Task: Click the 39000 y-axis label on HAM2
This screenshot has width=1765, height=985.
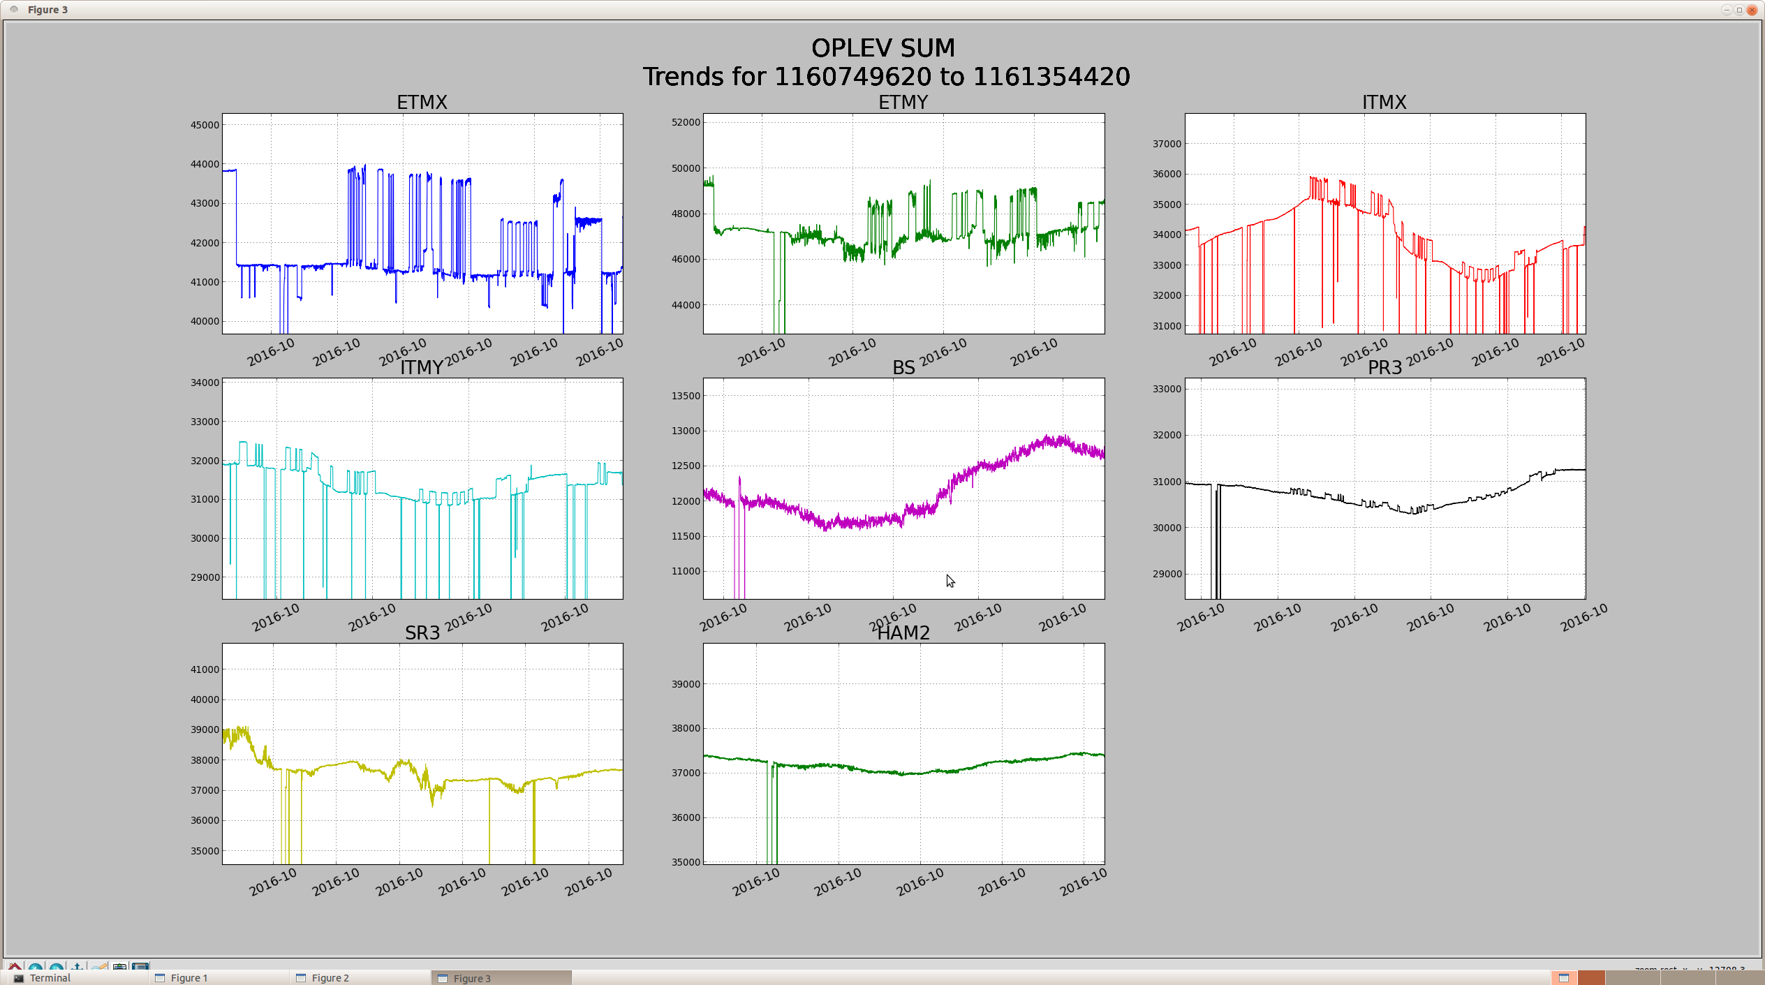Action: click(686, 684)
